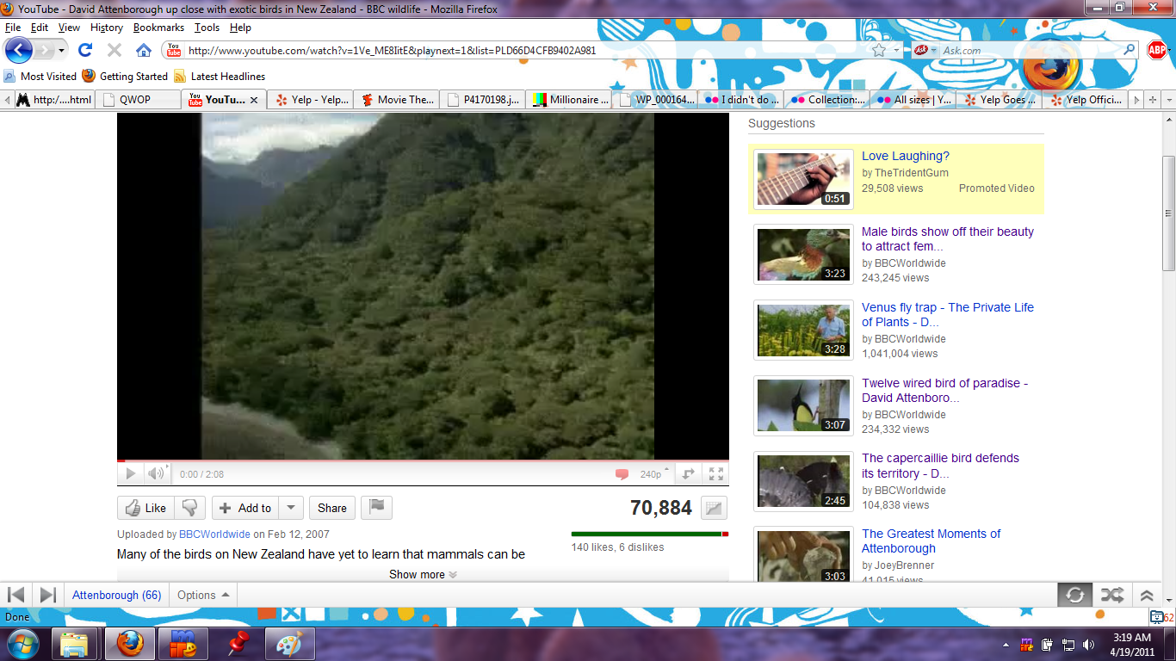1176x661 pixels.
Task: Open the Bookmarks menu
Action: (x=159, y=28)
